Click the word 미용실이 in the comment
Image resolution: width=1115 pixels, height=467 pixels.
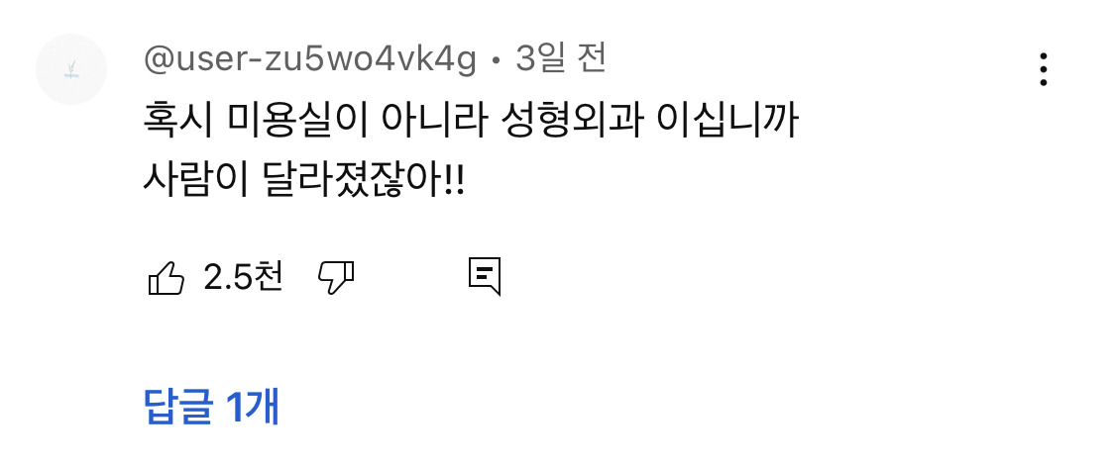coord(296,122)
